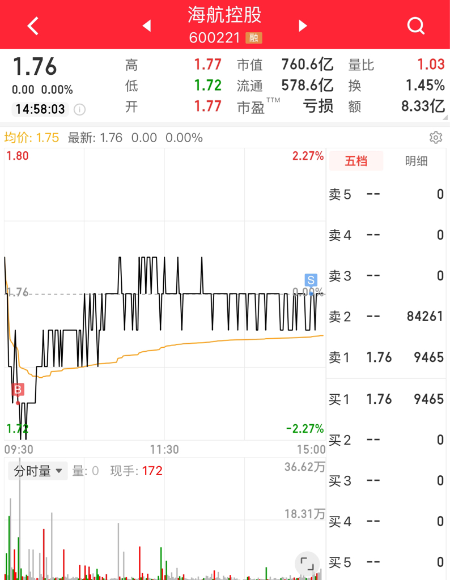Screen dimensions: 450x580
Task: Tap turnover amount 8.33亿
Action: coord(423,106)
